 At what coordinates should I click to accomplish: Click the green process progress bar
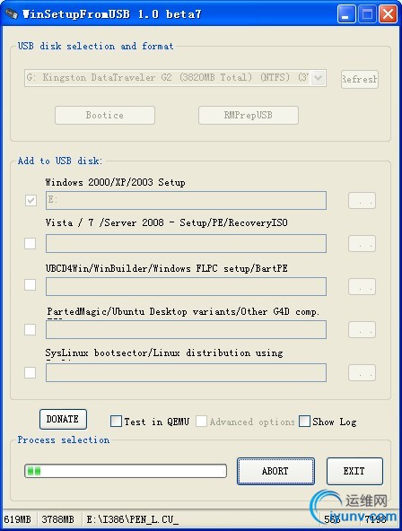click(x=126, y=471)
